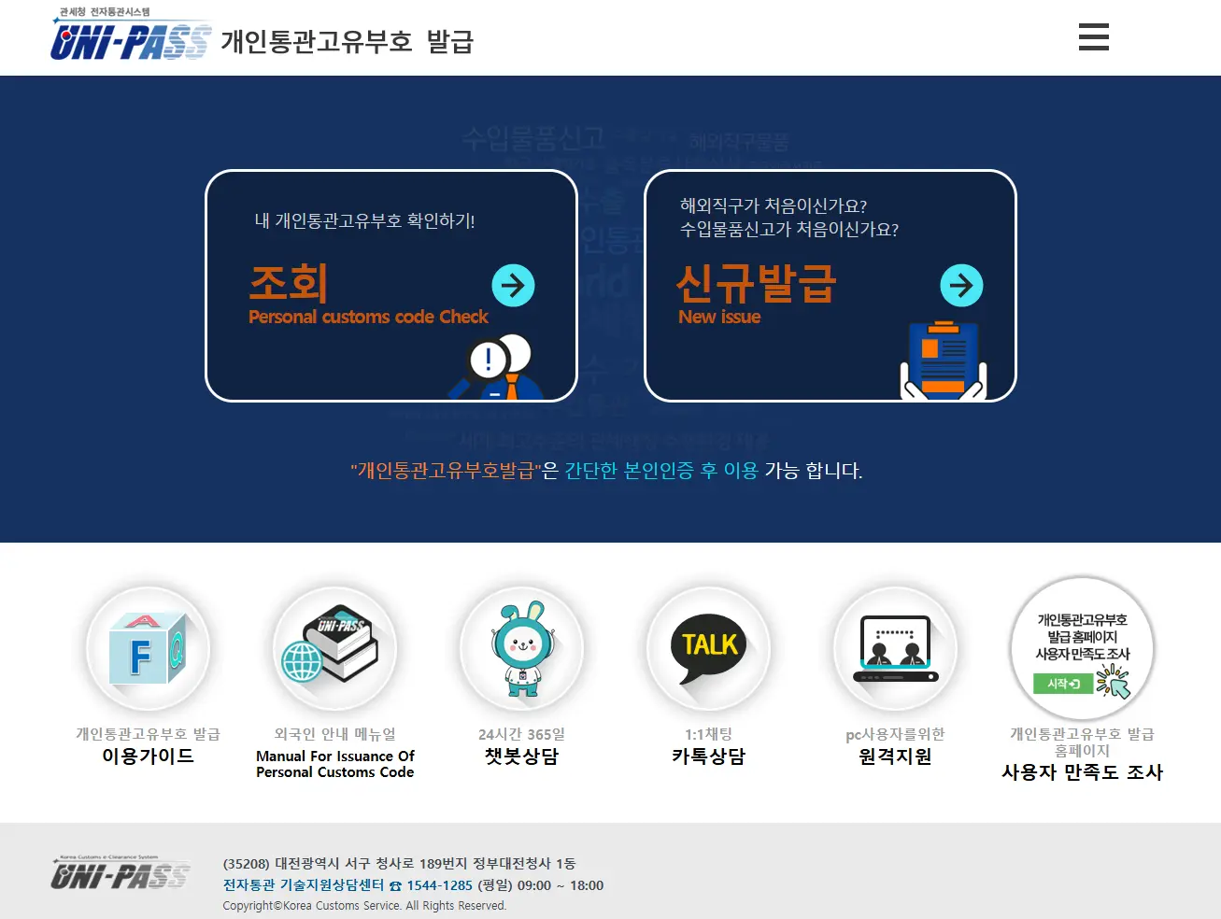Click the gray UNI-PASS footer logo
Image resolution: width=1221 pixels, height=919 pixels.
(120, 874)
